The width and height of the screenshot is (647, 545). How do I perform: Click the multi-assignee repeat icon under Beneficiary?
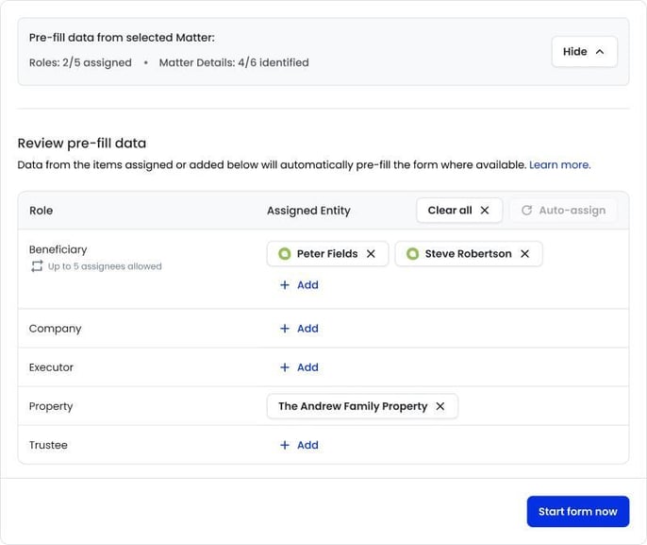[37, 266]
